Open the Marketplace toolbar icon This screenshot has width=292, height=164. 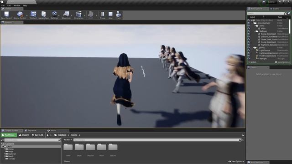pyautogui.click(x=44, y=14)
